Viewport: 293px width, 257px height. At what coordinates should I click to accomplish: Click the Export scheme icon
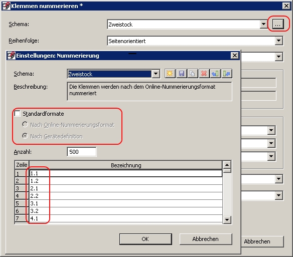pos(227,73)
